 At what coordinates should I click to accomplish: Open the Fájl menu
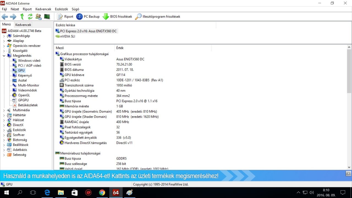(x=4, y=9)
